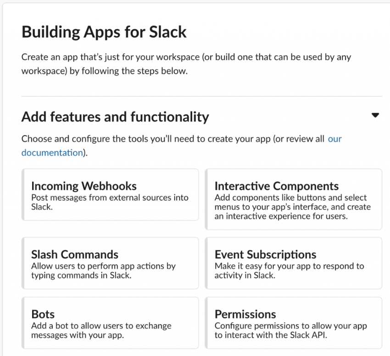Click the word 'documentation' in blue
390x356 pixels.
pos(52,153)
